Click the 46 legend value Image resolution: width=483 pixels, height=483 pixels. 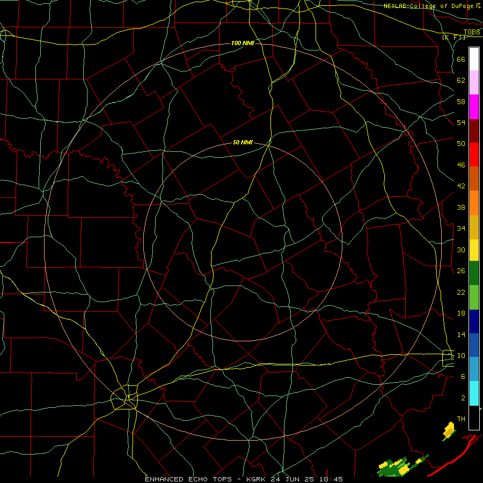pos(461,165)
